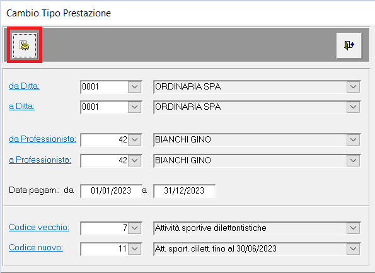
Task: Open the a Ditta code dropdown
Action: point(135,107)
